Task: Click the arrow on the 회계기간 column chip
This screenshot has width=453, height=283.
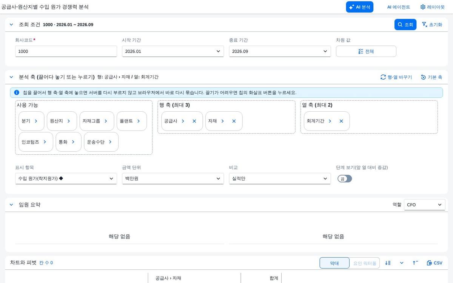Action: [330, 121]
